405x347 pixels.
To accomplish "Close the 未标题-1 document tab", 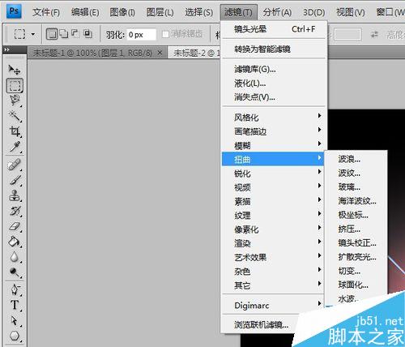I will 160,53.
